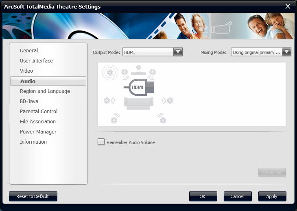
Task: Click the Remember Audio Volume label
Action: [131, 142]
